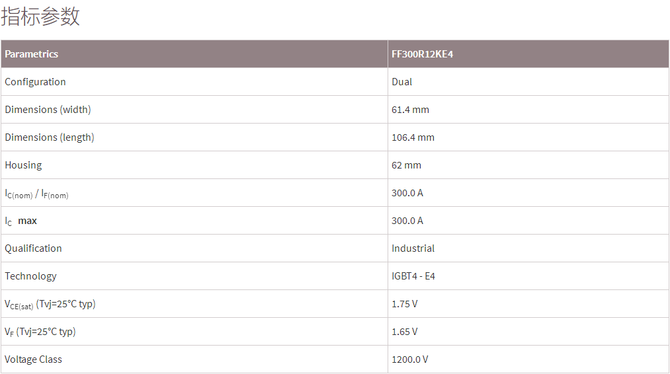Select the 1200.0 V voltage class value
The image size is (670, 374).
tap(410, 359)
